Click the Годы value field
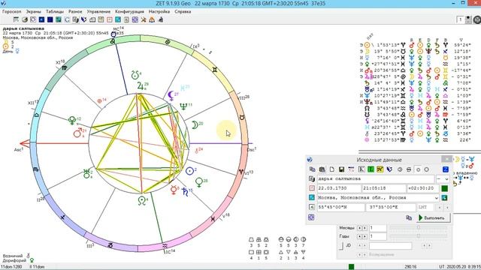481x270 pixels. click(x=378, y=236)
